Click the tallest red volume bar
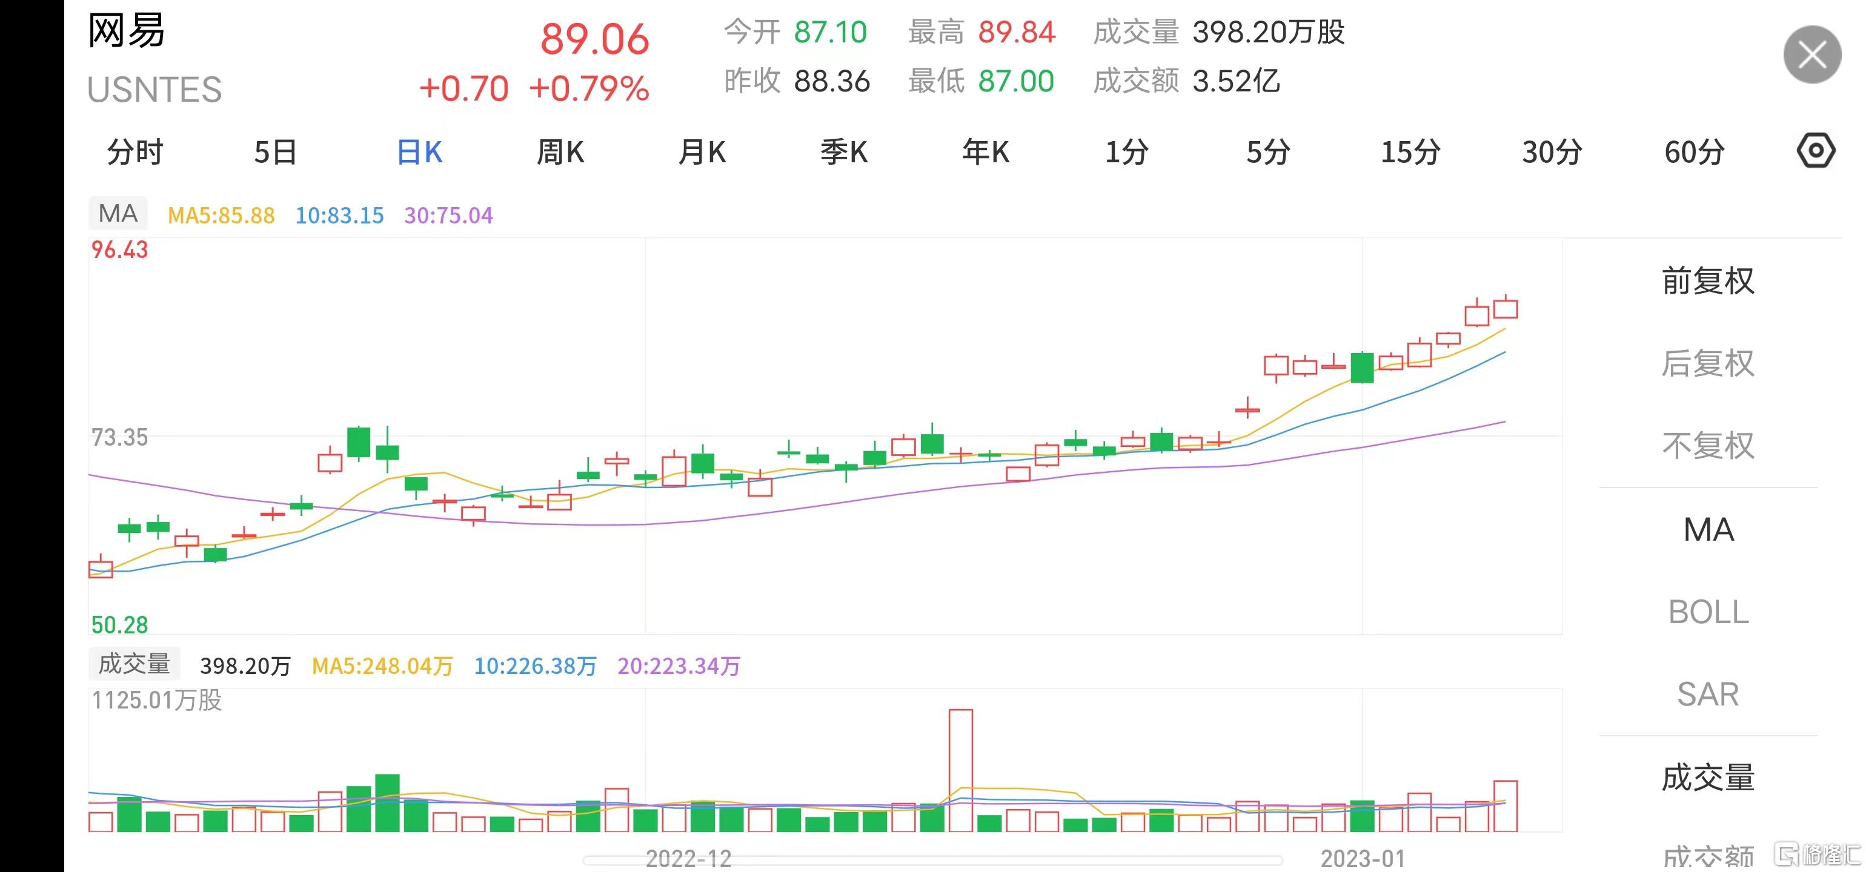The image size is (1866, 872). pos(960,771)
